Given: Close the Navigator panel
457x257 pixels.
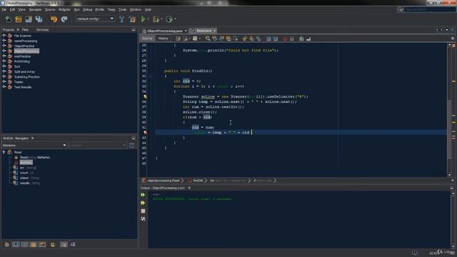Looking at the screenshot, I should [33, 138].
